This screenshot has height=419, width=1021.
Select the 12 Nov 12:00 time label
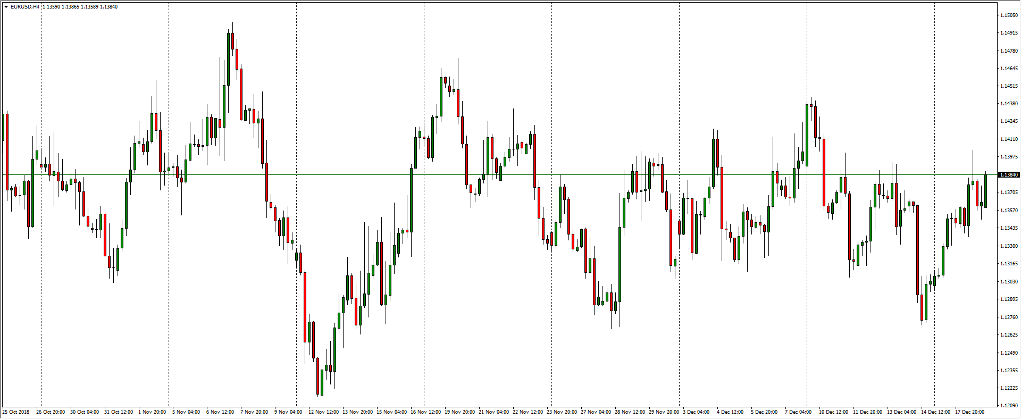323,412
